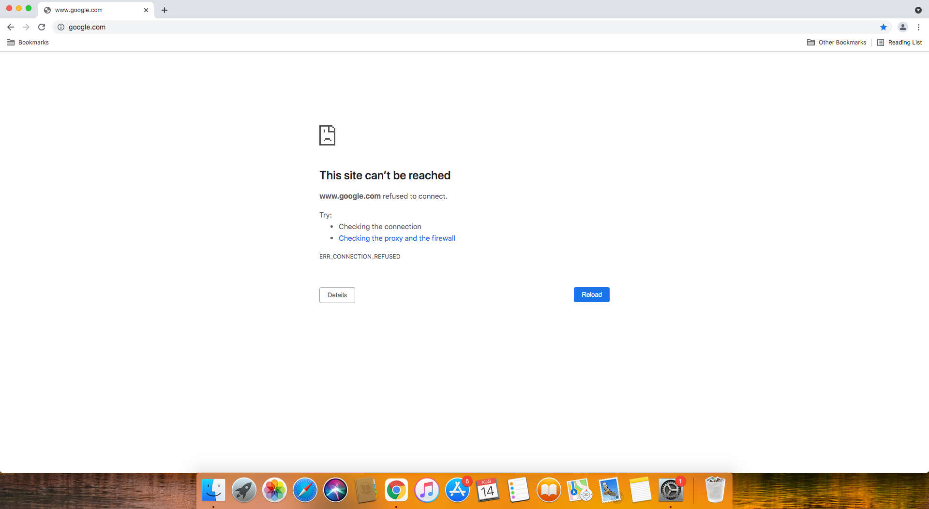
Task: Open Calendar from the dock
Action: click(x=488, y=491)
